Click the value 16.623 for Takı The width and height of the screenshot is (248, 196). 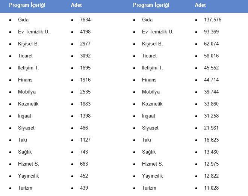point(211,140)
